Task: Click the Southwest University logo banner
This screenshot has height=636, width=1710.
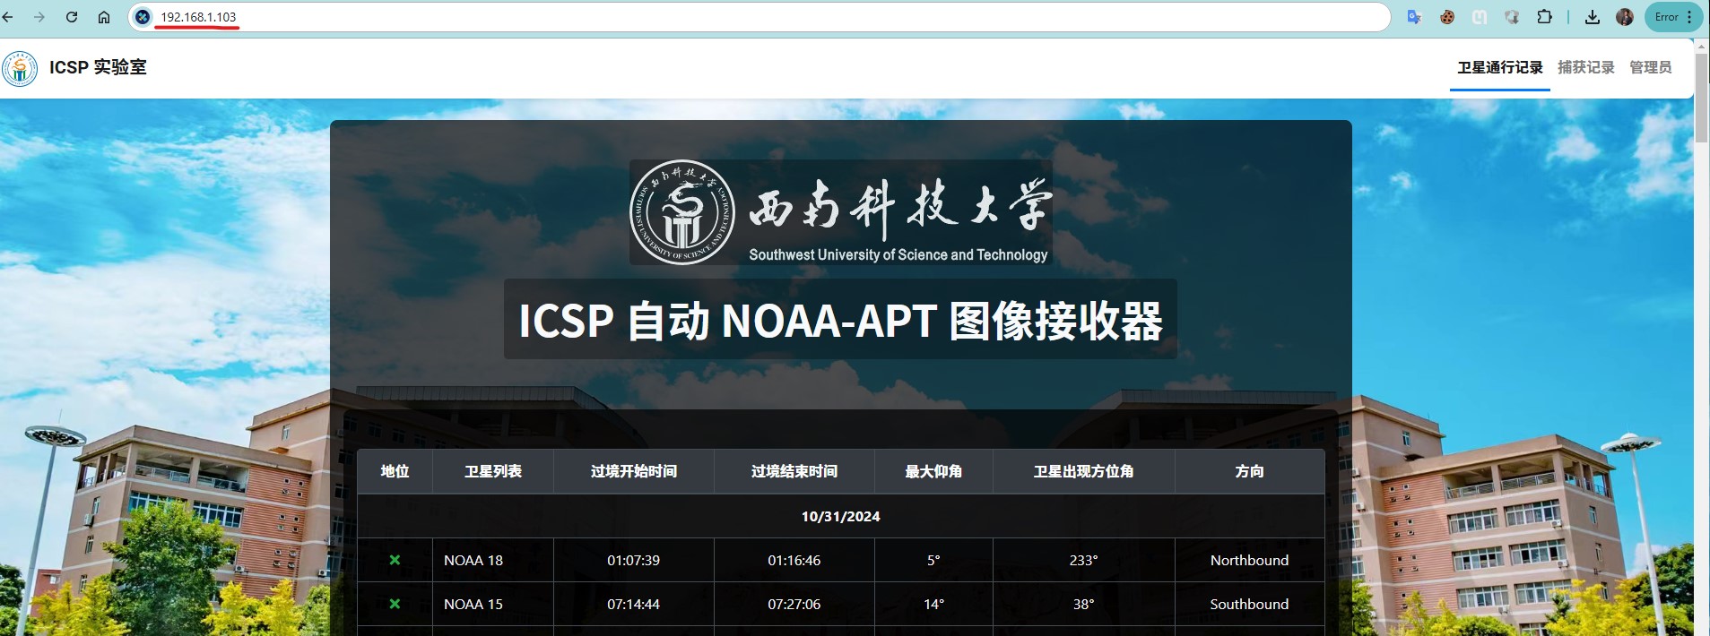Action: (840, 212)
